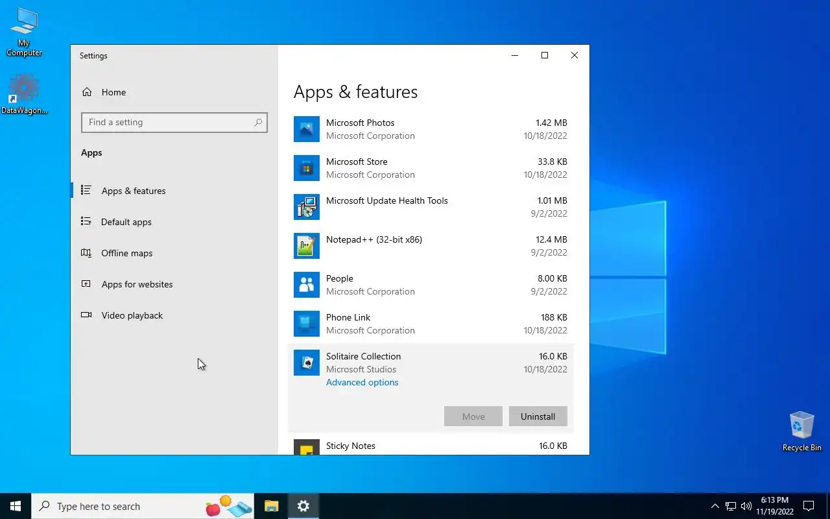Click the Apps & features sidebar icon

point(86,190)
